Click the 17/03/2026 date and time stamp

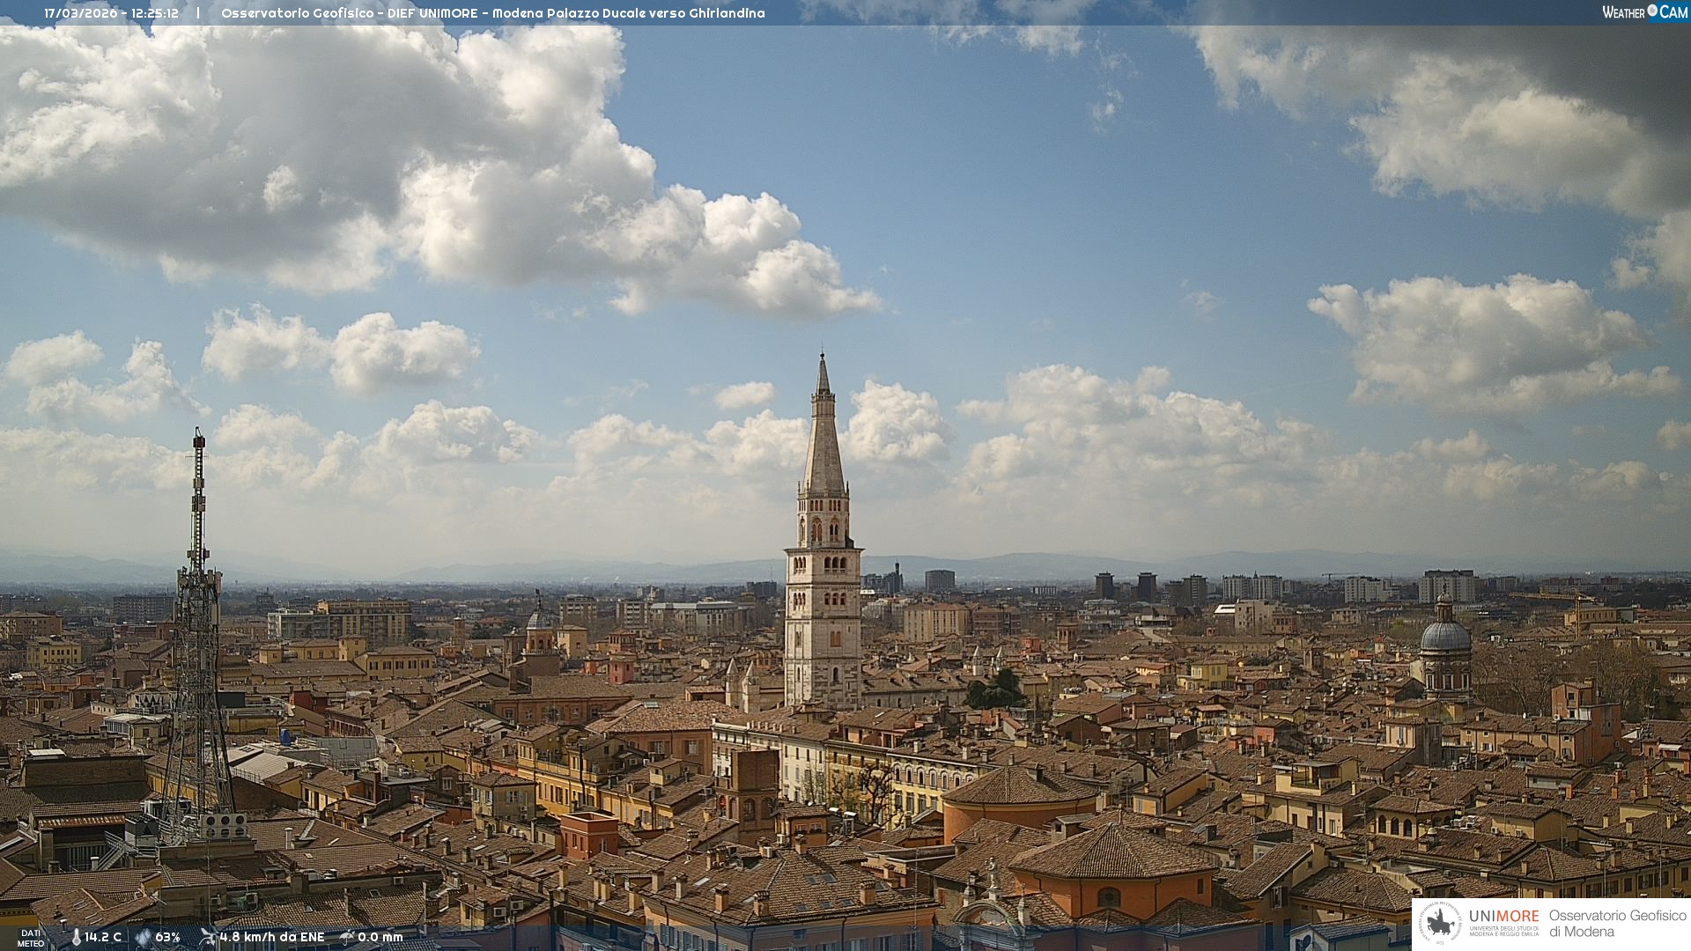pos(111,13)
